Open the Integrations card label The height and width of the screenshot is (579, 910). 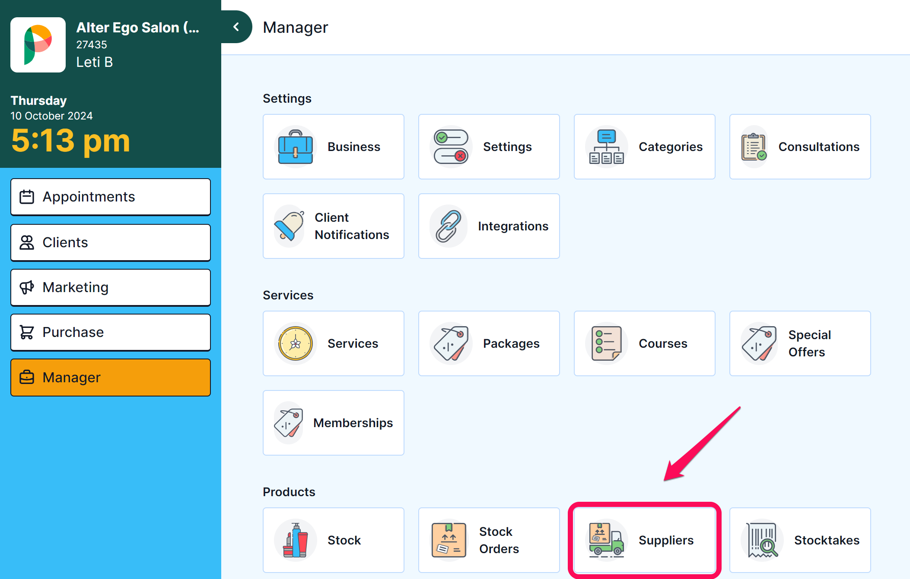pyautogui.click(x=513, y=226)
